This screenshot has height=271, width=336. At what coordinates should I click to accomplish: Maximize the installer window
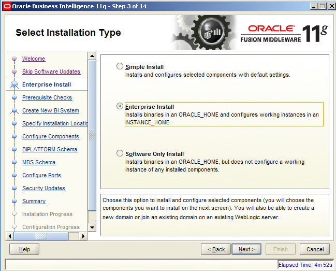[x=322, y=6]
